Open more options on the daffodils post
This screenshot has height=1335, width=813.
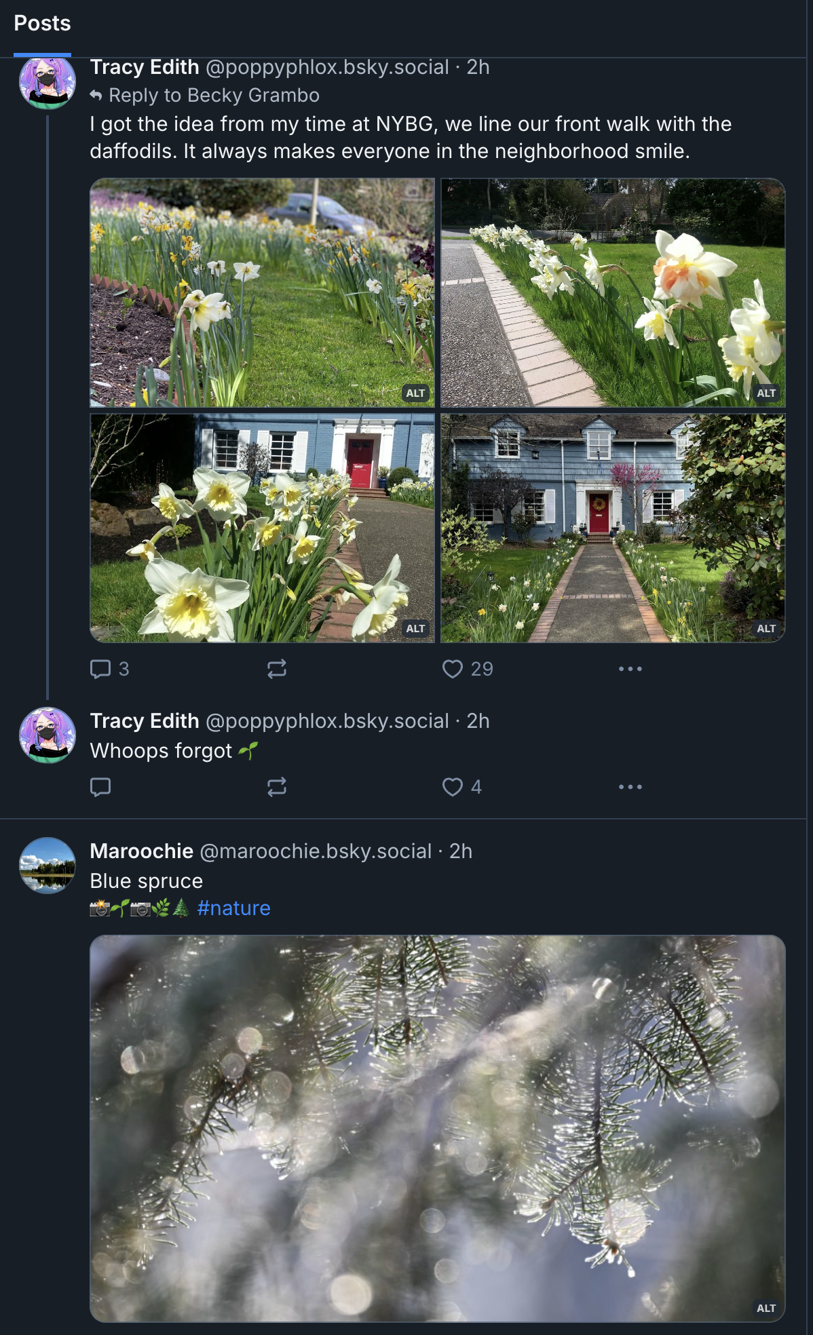coord(630,669)
